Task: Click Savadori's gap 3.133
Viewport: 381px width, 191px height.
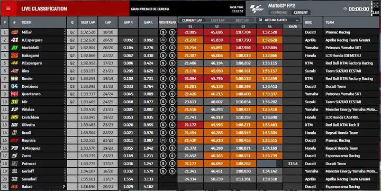Action: 148,179
